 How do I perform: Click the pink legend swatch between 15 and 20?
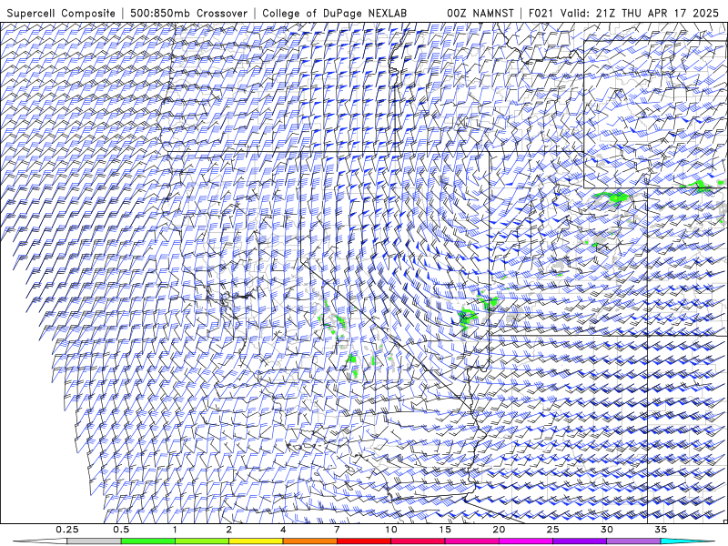[471, 541]
